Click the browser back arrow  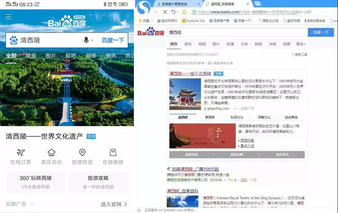click(x=157, y=12)
